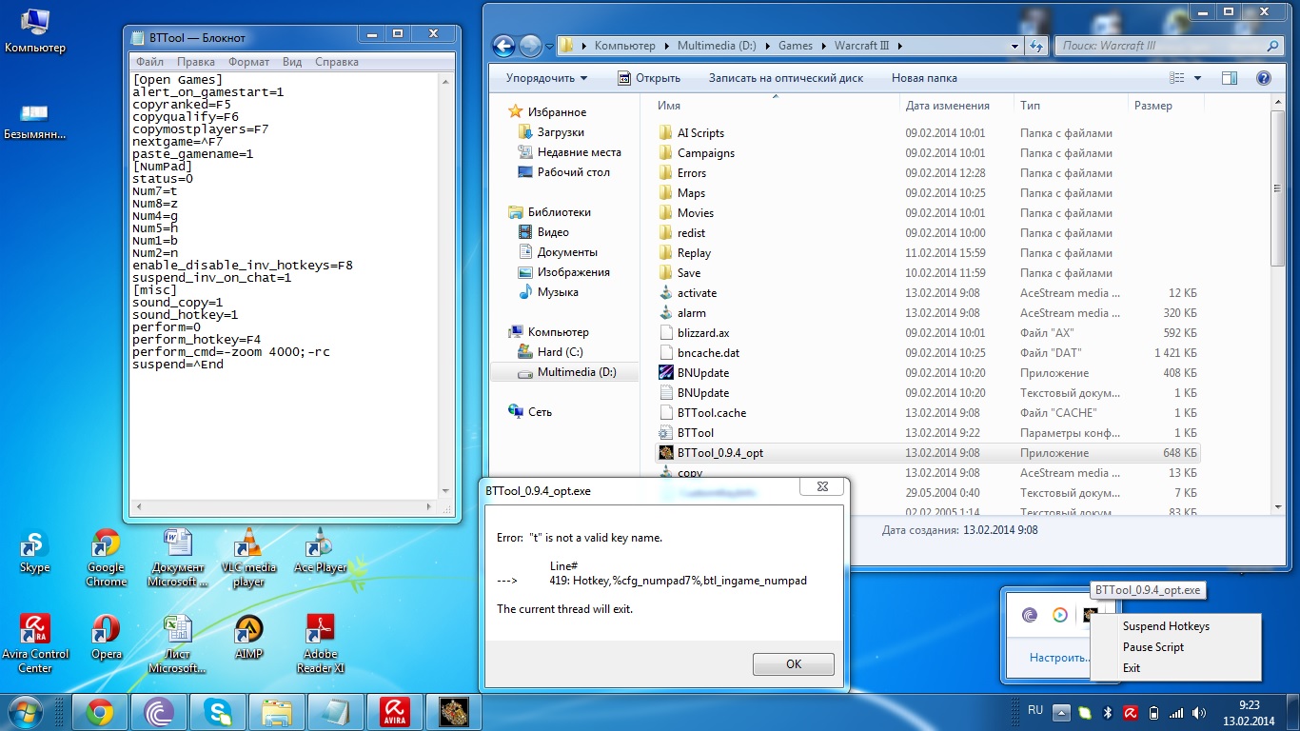Click the Chrome icon in the taskbar
The image size is (1300, 731).
pyautogui.click(x=100, y=711)
